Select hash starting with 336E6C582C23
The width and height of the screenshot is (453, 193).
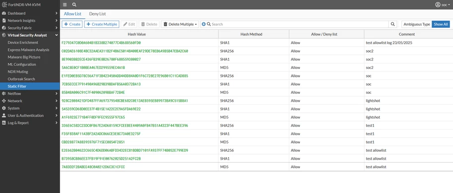tap(125, 126)
